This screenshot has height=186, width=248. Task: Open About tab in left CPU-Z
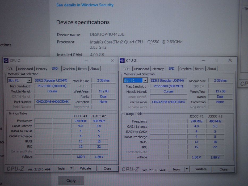point(95,69)
